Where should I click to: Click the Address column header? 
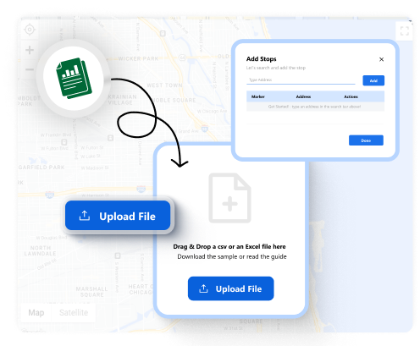coord(303,96)
